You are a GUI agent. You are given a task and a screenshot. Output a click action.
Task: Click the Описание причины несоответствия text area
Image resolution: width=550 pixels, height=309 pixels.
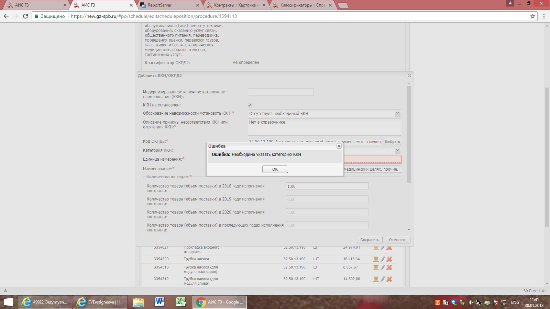tap(324, 127)
